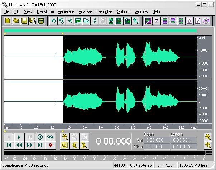Open the Window menu

(141, 11)
